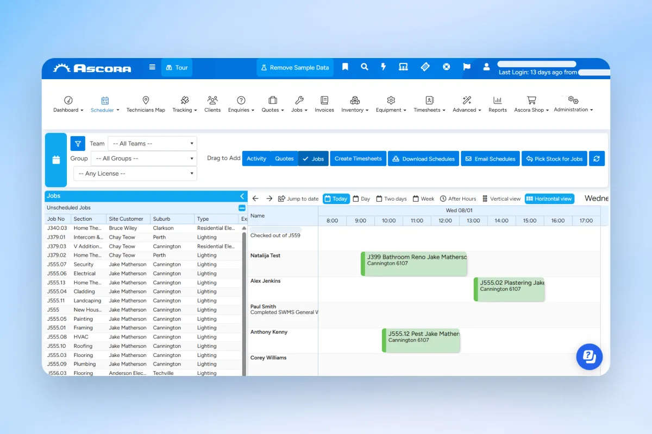Screen dimensions: 652x434
Task: Click the Pick Stock for Jobs button
Action: (x=555, y=158)
